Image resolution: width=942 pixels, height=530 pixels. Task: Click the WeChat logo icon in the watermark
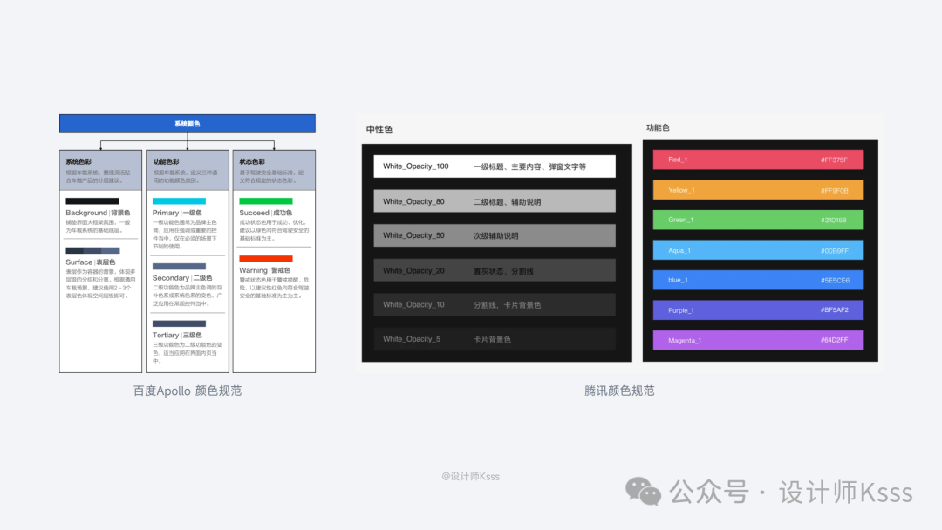646,491
